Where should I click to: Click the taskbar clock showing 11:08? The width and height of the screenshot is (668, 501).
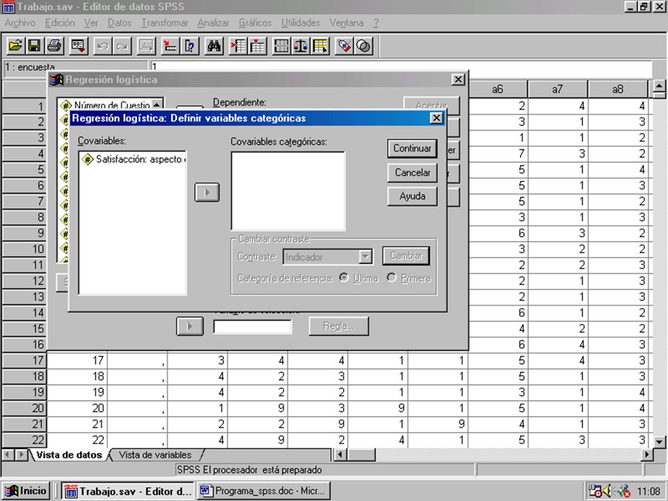point(649,491)
